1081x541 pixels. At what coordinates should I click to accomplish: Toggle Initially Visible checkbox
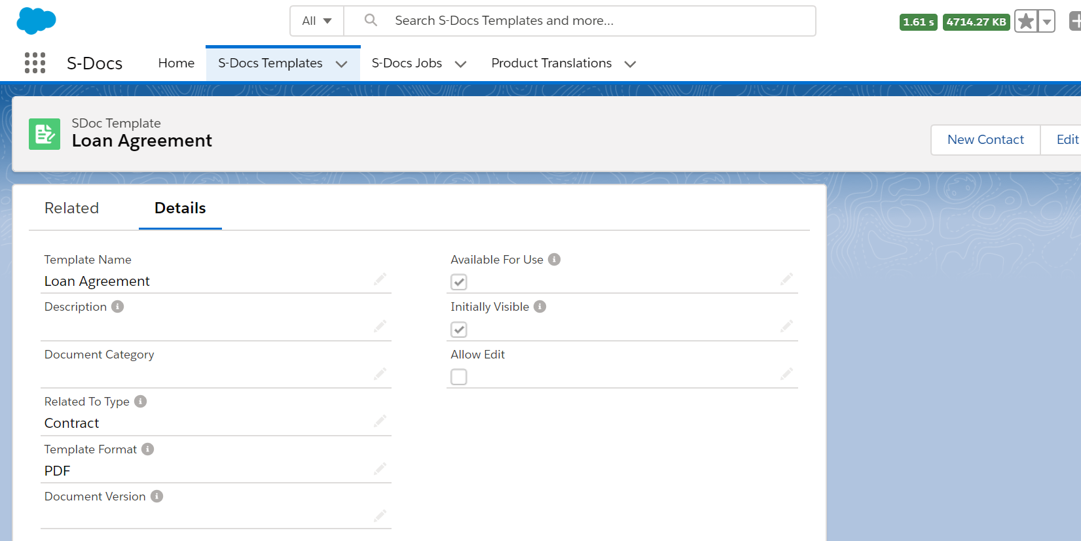pos(459,329)
